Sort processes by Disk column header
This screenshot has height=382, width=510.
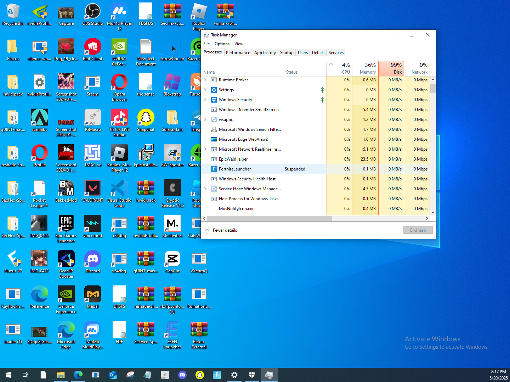click(391, 68)
